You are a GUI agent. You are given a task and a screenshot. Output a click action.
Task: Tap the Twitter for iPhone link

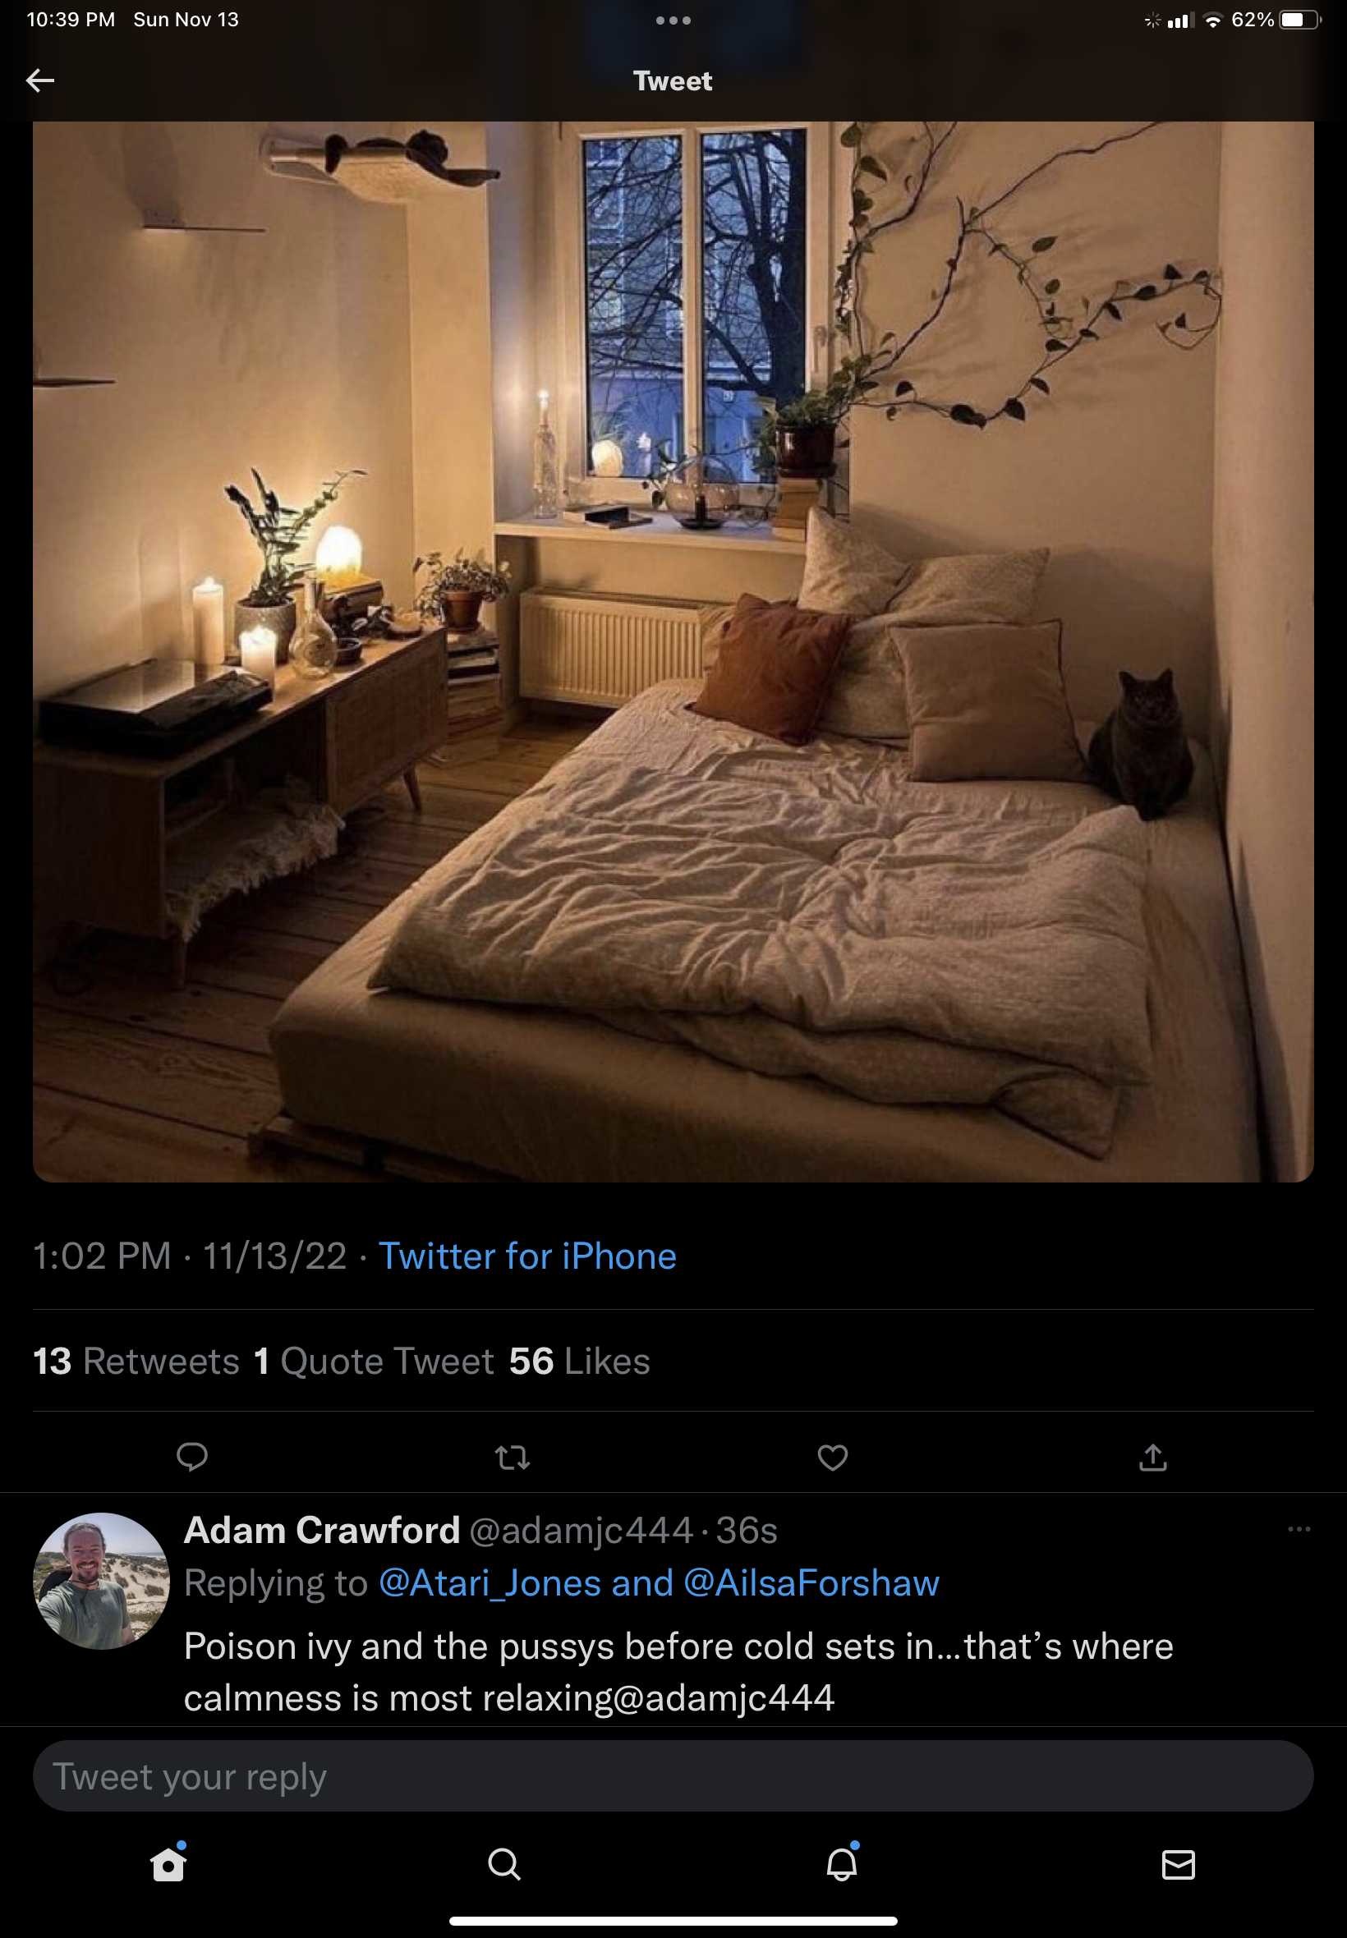[527, 1256]
